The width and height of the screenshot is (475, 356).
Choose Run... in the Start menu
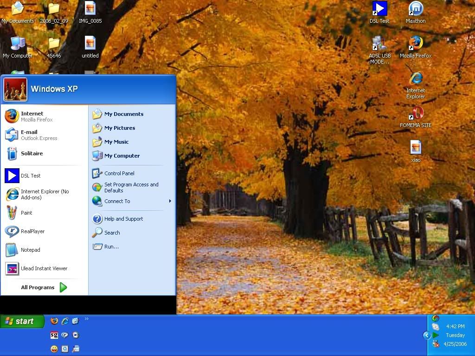(111, 247)
